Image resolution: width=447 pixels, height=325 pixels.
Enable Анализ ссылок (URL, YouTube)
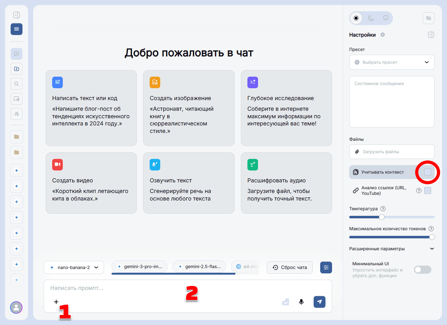428,190
